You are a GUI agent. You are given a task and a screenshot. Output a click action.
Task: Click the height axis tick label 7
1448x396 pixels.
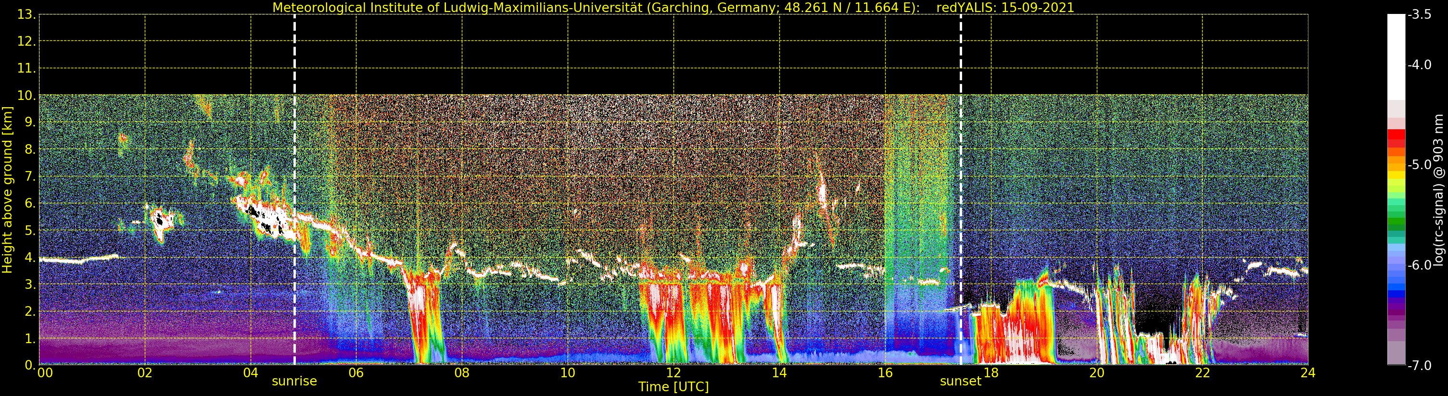(x=29, y=176)
